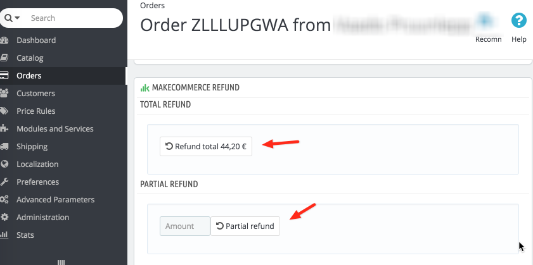Viewport: 533px width, 265px height.
Task: Open the search filter dropdown arrow
Action: [17, 18]
